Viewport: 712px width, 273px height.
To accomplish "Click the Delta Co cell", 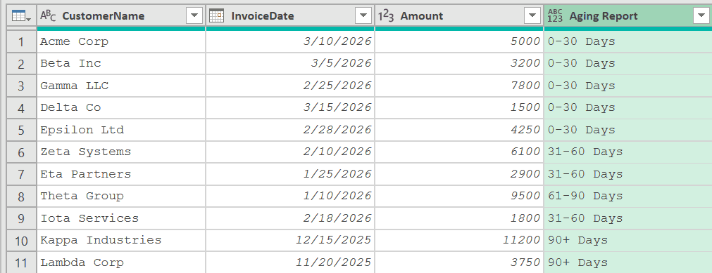I will pos(121,108).
